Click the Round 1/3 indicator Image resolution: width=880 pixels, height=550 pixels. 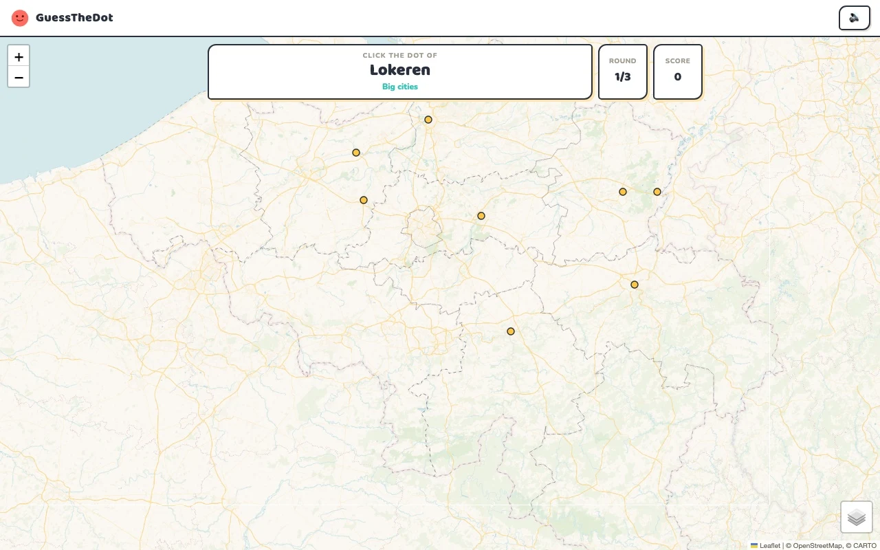point(623,71)
